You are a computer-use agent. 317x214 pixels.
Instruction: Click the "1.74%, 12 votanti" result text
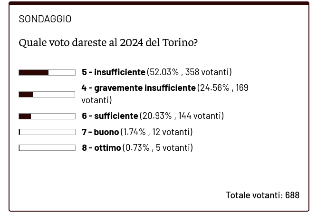[x=156, y=132]
